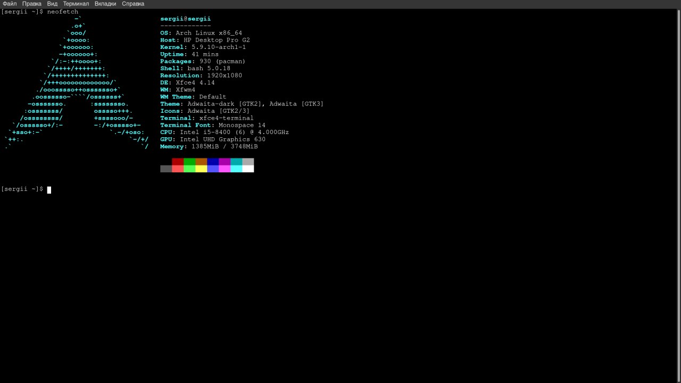Click the 'Terminal: xfce4-terminal' line
681x383 pixels.
(207, 118)
